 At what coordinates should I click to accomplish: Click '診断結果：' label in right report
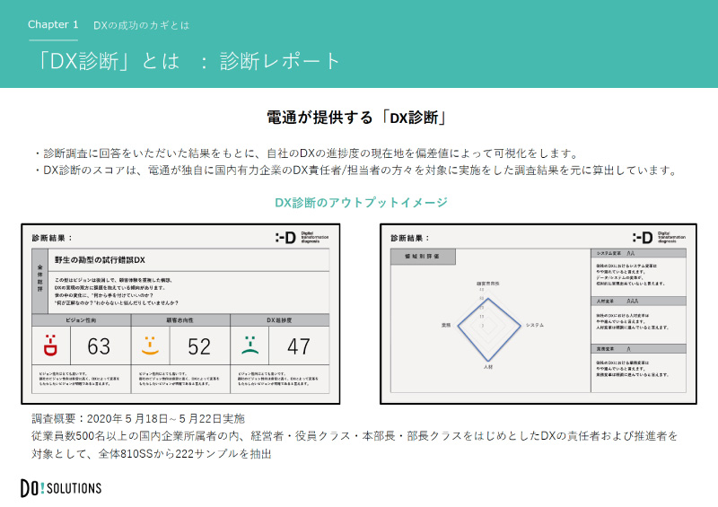[410, 238]
